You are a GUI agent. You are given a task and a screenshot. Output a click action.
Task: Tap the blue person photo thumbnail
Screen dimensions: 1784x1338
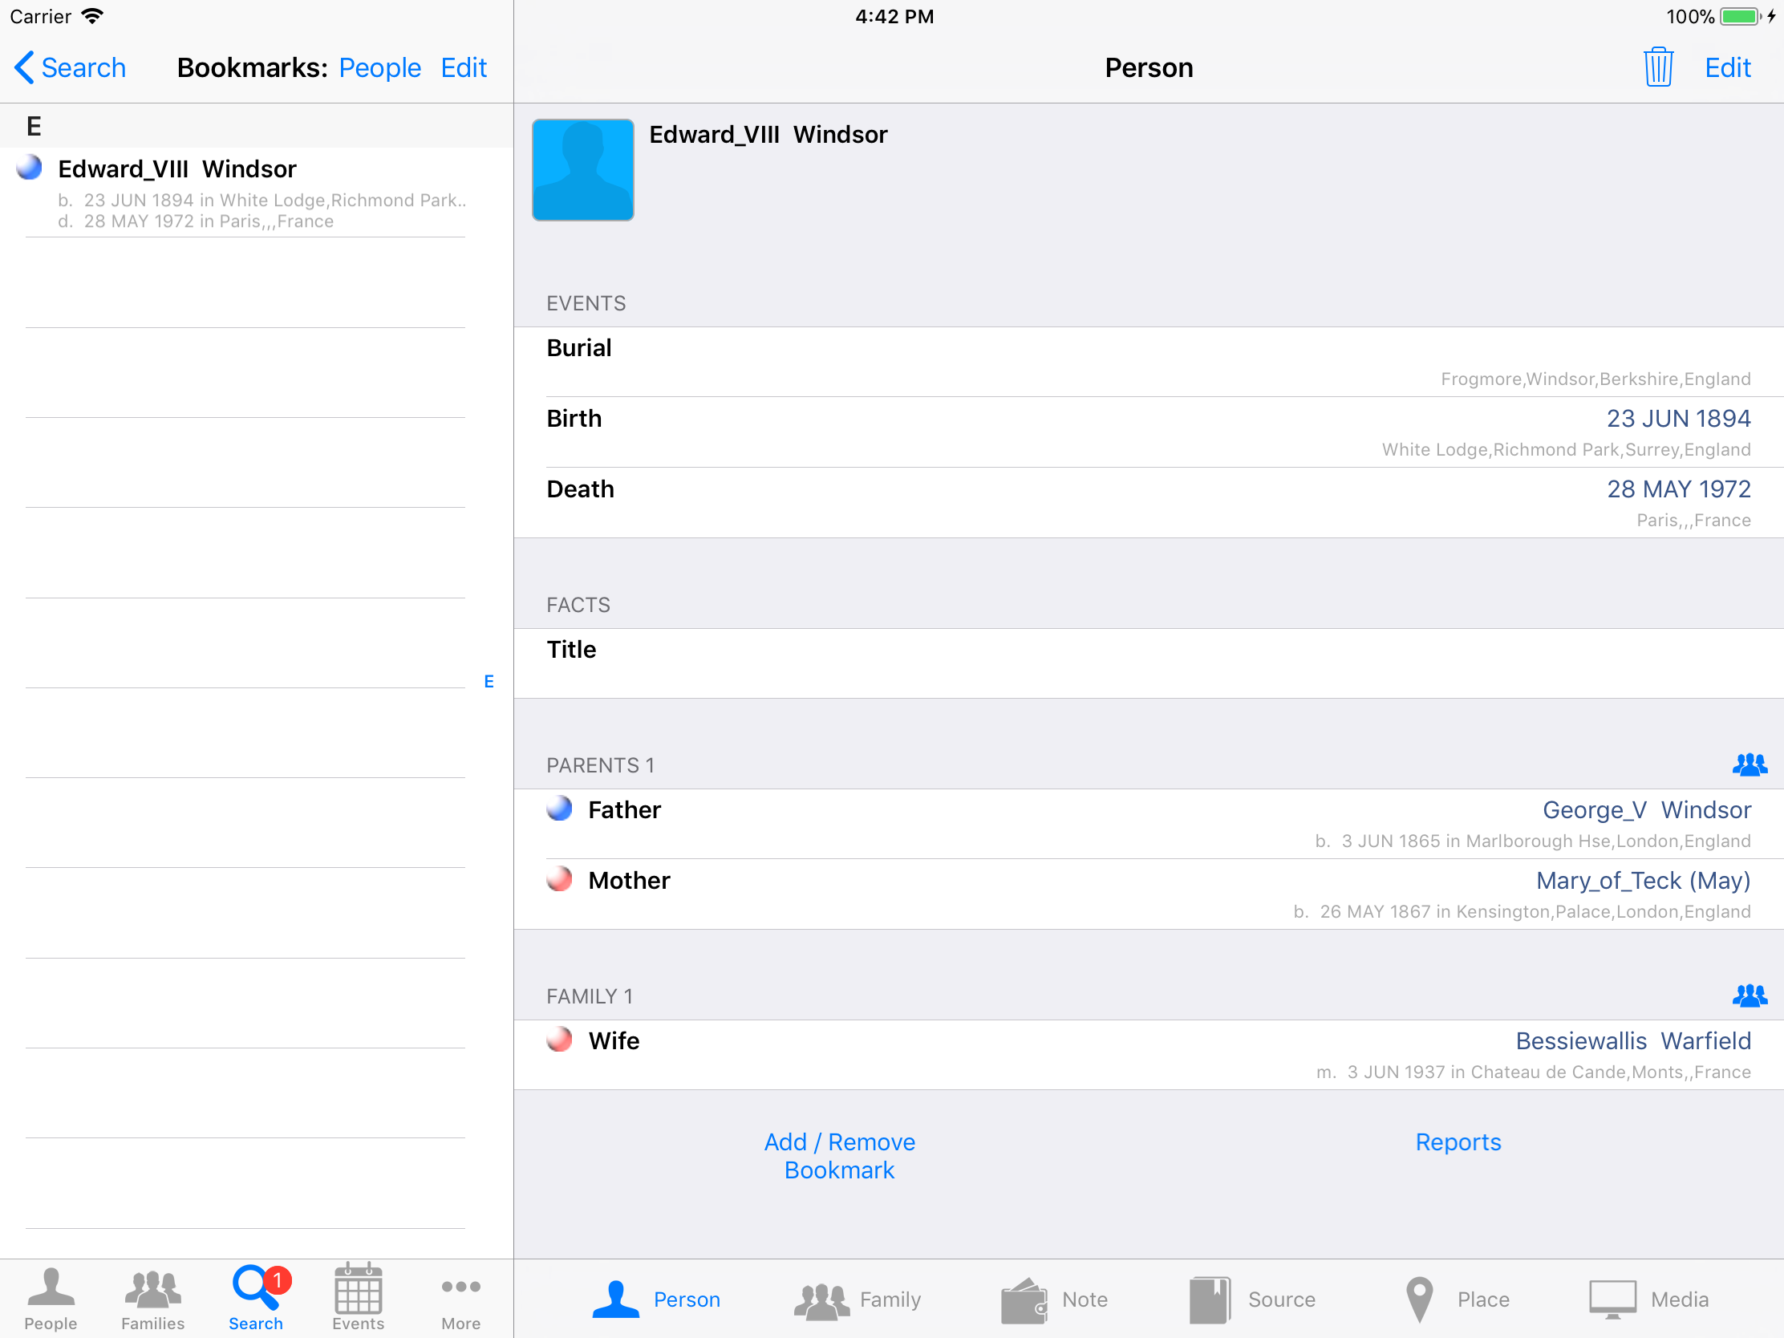coord(582,169)
